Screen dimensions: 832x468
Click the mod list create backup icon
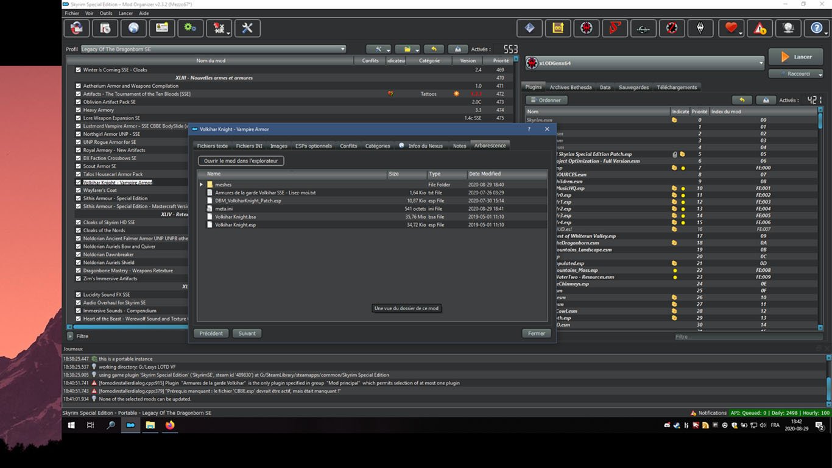(x=458, y=49)
